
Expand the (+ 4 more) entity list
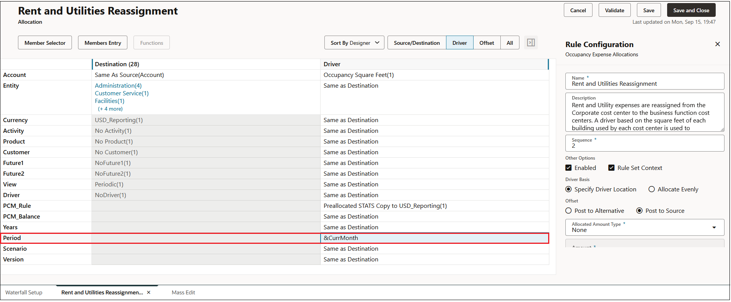(x=110, y=109)
